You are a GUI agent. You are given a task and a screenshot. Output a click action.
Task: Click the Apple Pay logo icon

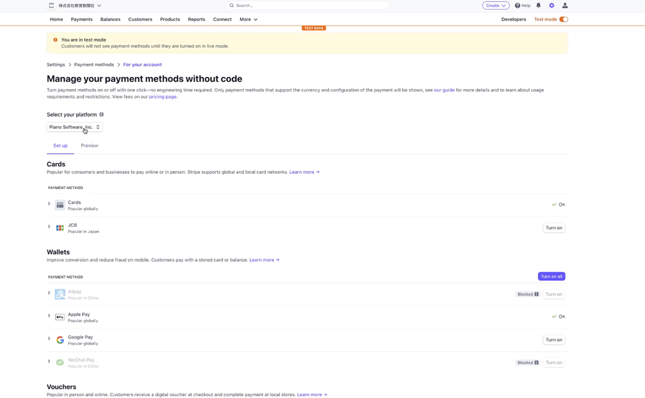[x=60, y=317]
